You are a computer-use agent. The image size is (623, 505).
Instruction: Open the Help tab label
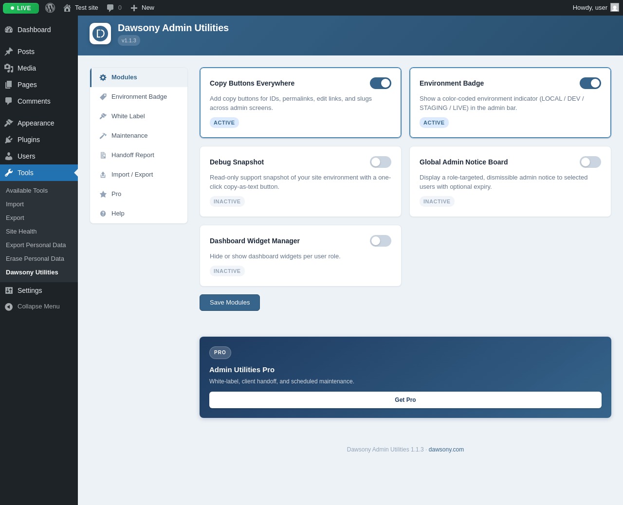[x=118, y=214]
